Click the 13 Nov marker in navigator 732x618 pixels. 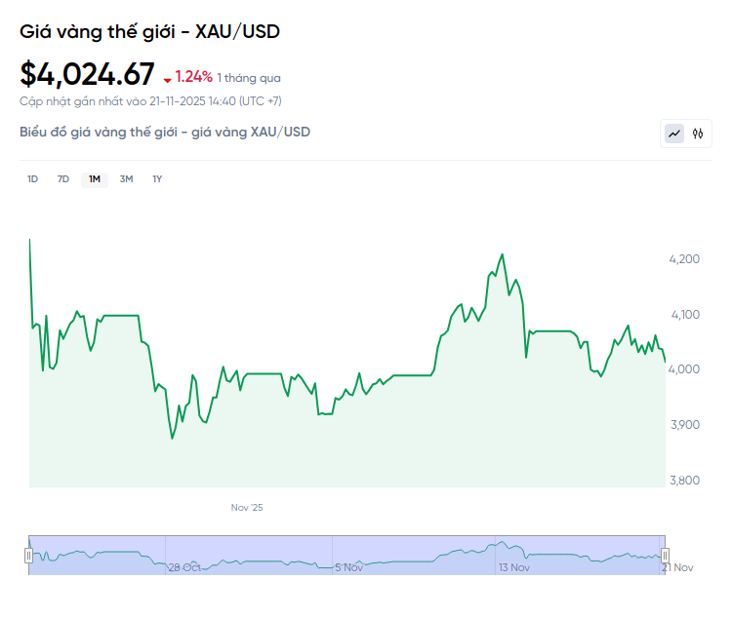513,567
